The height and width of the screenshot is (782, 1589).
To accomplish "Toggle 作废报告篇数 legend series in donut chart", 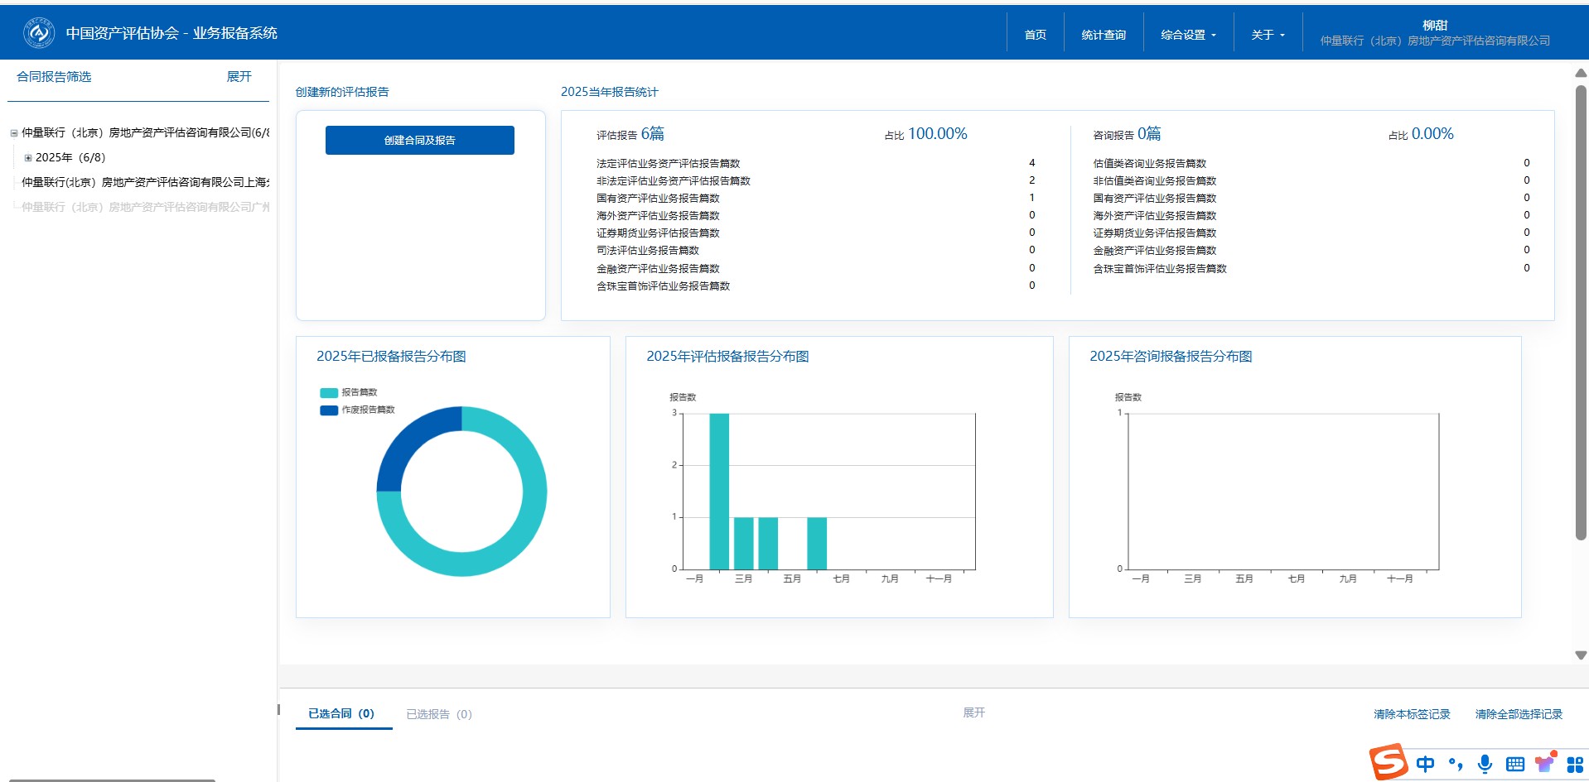I will click(x=358, y=410).
